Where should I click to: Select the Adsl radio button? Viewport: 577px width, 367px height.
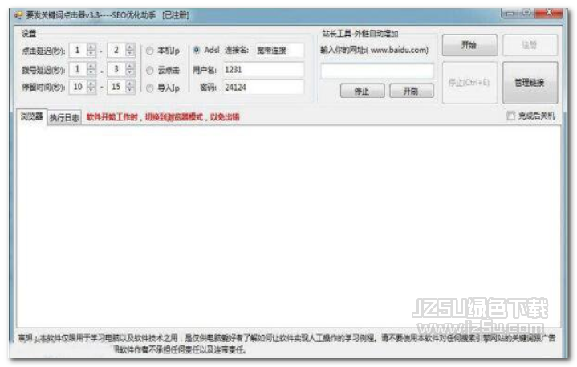point(197,50)
